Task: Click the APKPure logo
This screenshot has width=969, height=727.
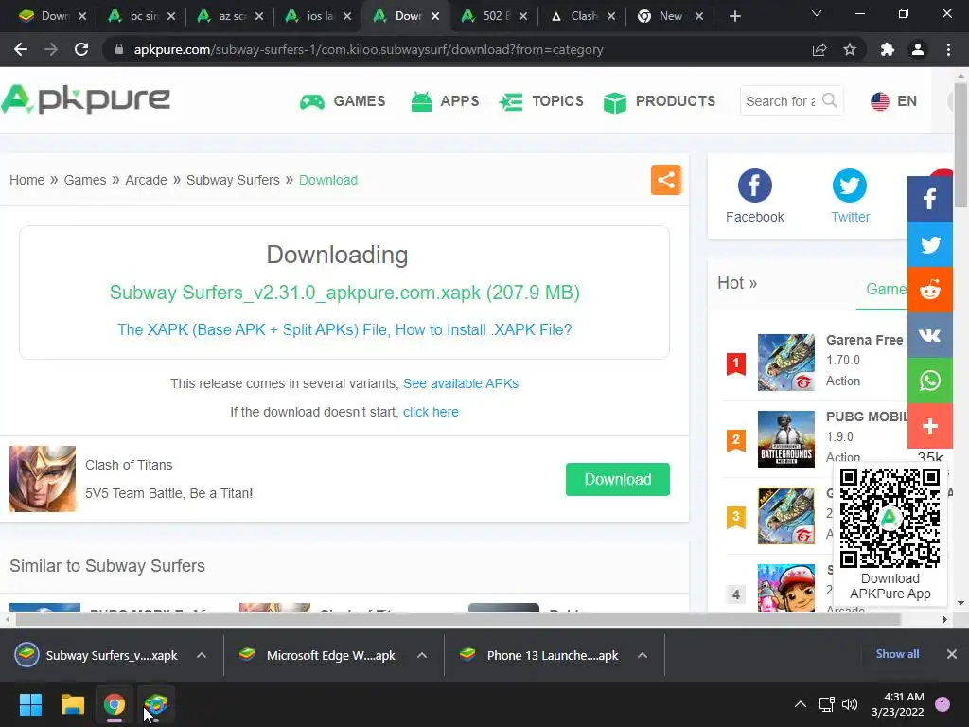Action: pyautogui.click(x=86, y=100)
